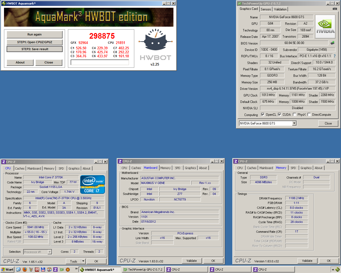
Task: Click the GFX score 92964
Action: (83, 43)
